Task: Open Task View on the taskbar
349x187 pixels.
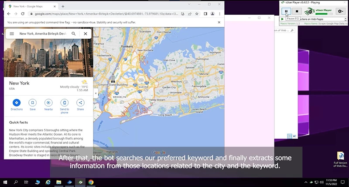Action: click(x=26, y=182)
